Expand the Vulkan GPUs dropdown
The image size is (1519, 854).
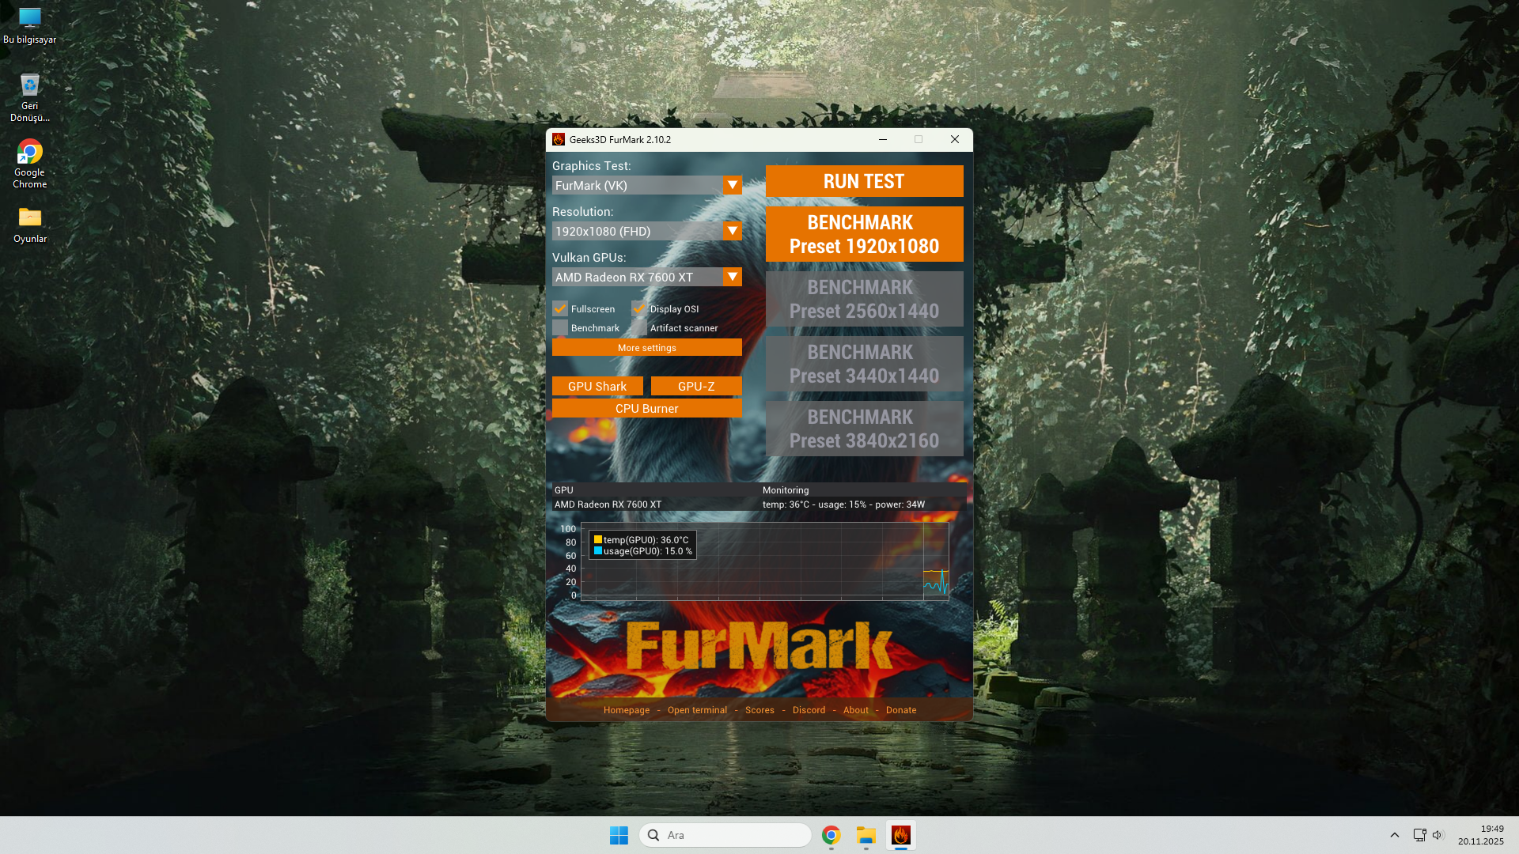(646, 277)
